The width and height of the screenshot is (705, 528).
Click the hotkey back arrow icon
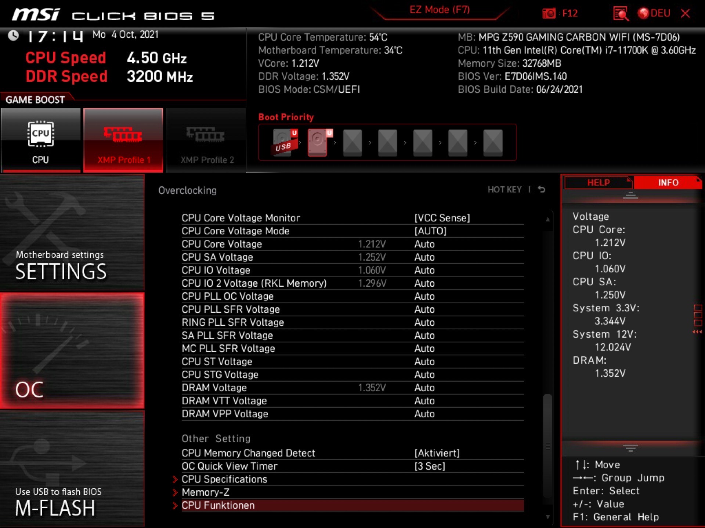pyautogui.click(x=542, y=190)
